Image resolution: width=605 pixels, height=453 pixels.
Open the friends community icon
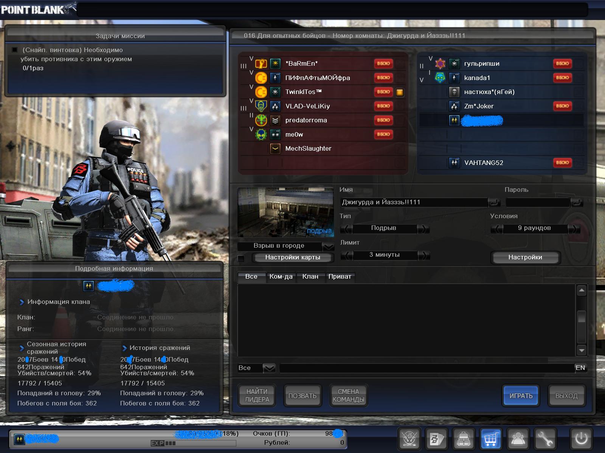pyautogui.click(x=518, y=439)
